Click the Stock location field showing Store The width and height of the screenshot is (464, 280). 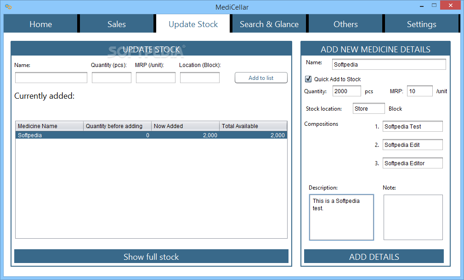(x=369, y=108)
